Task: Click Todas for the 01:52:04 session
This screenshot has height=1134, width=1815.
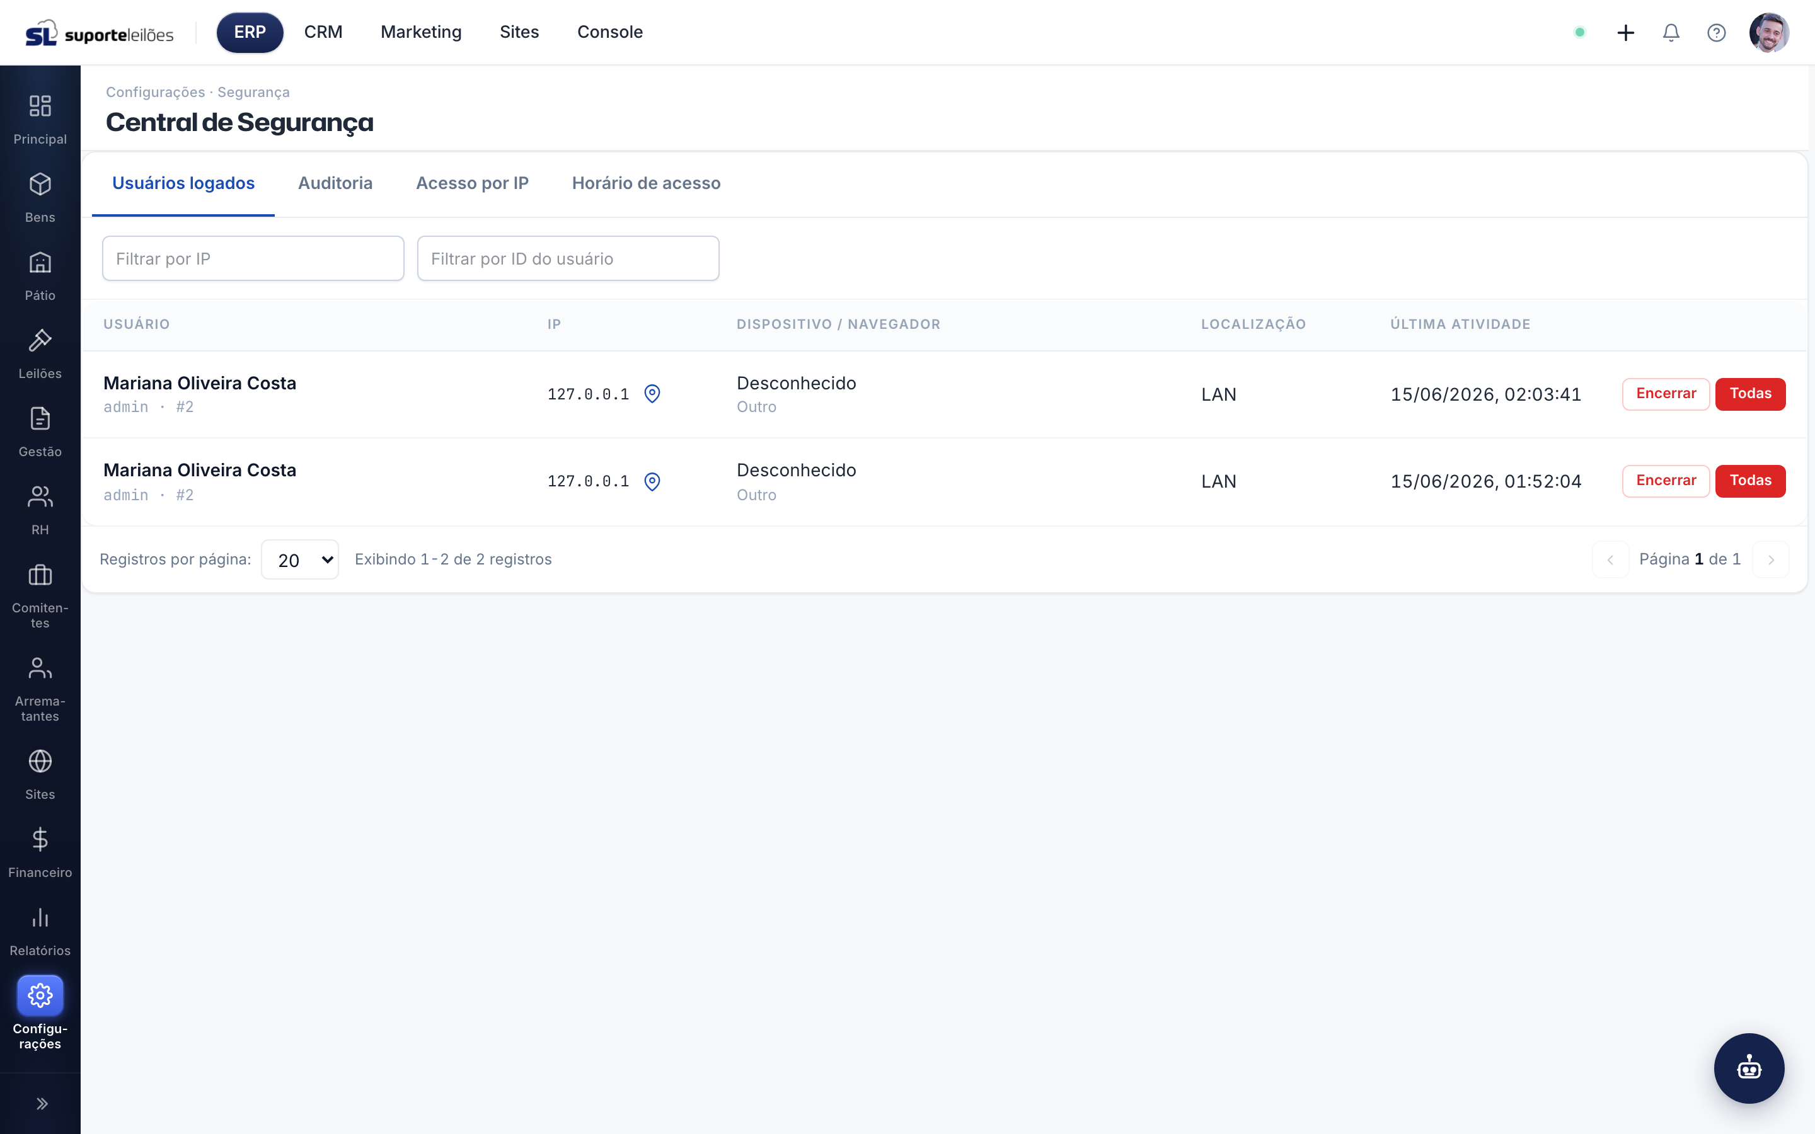Action: (1749, 481)
